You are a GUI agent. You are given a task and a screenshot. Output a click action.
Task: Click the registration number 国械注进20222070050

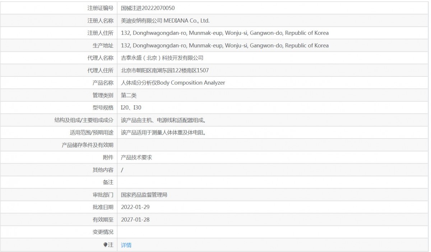point(148,8)
